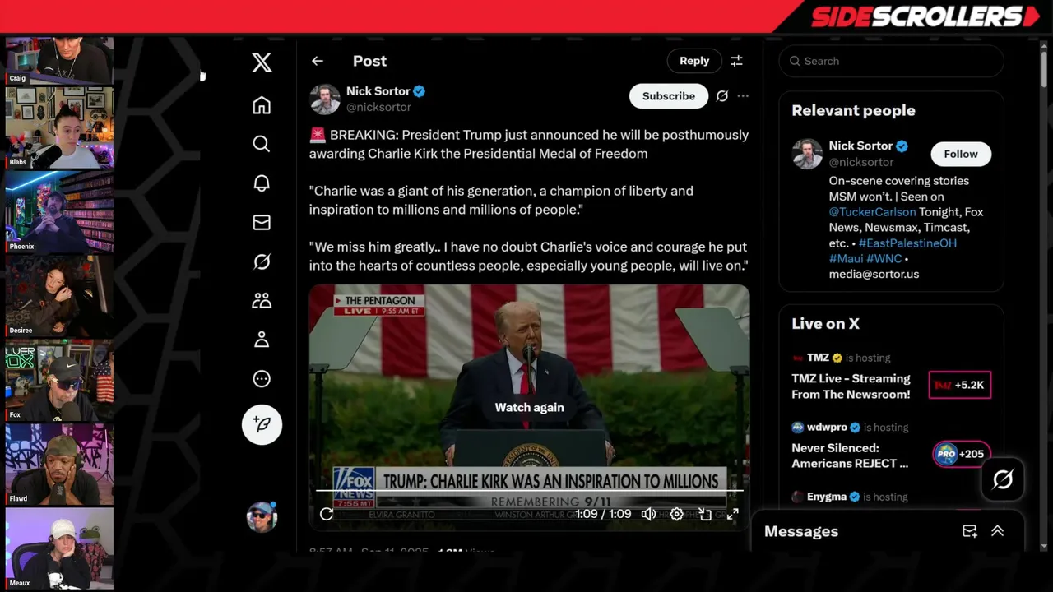The height and width of the screenshot is (592, 1053).
Task: Enter fullscreen on the video
Action: pos(732,514)
